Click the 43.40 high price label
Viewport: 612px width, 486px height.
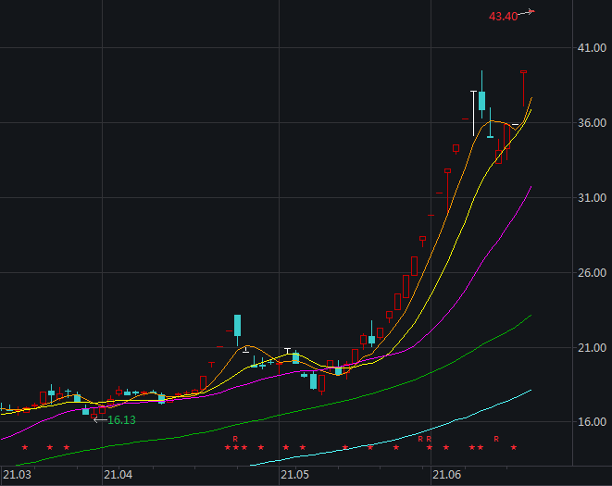click(503, 16)
